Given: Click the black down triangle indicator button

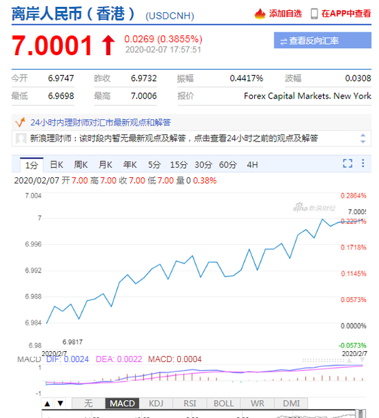Looking at the screenshot, I should coord(61,404).
